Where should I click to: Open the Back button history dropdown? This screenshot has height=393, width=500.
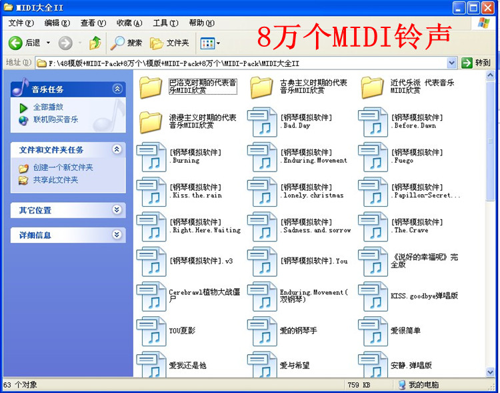pyautogui.click(x=48, y=43)
